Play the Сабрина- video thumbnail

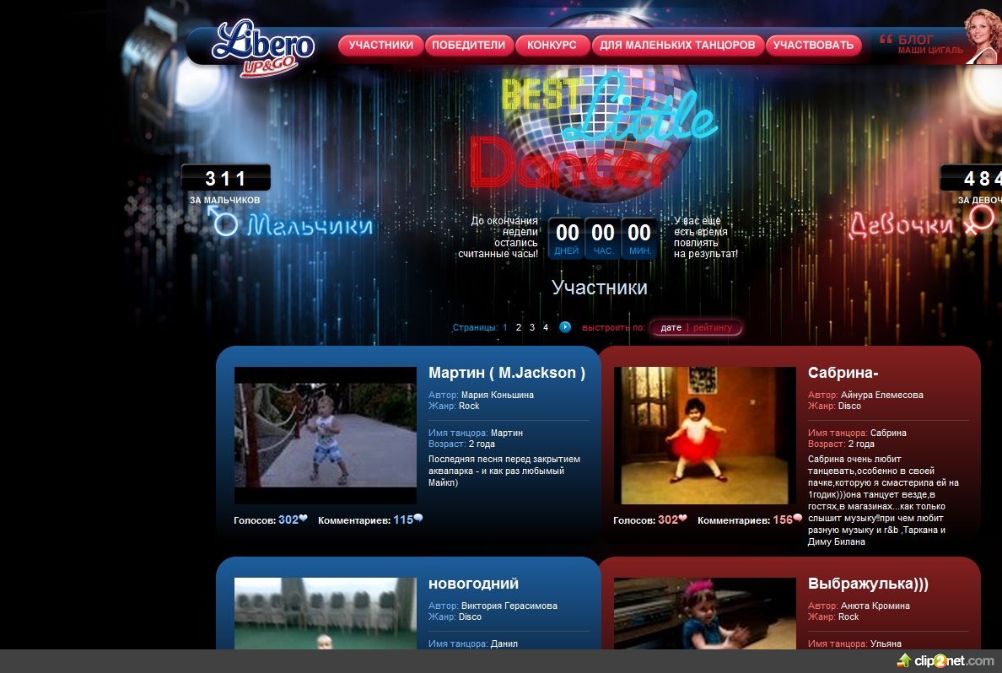pyautogui.click(x=705, y=435)
